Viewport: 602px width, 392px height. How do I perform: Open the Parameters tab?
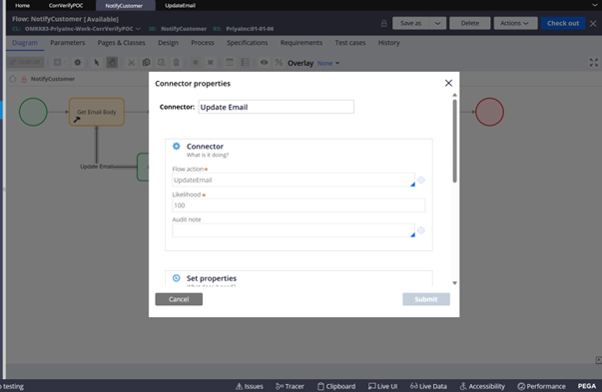point(68,43)
